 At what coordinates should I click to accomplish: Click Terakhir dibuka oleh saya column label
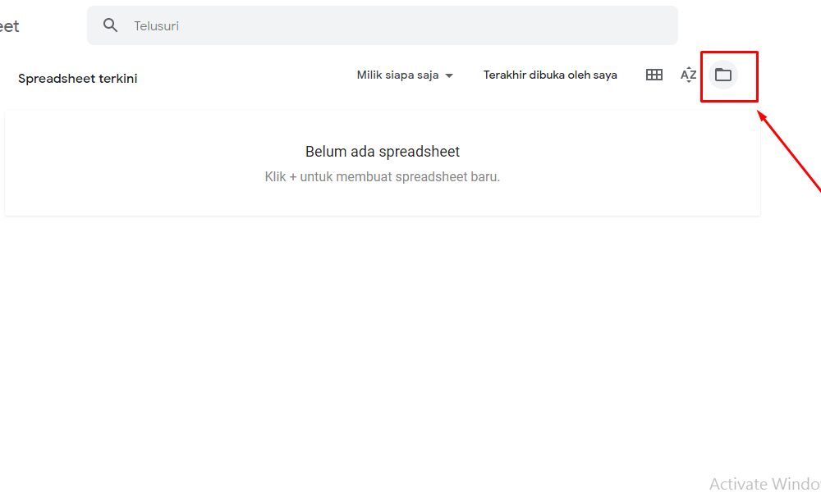[550, 75]
